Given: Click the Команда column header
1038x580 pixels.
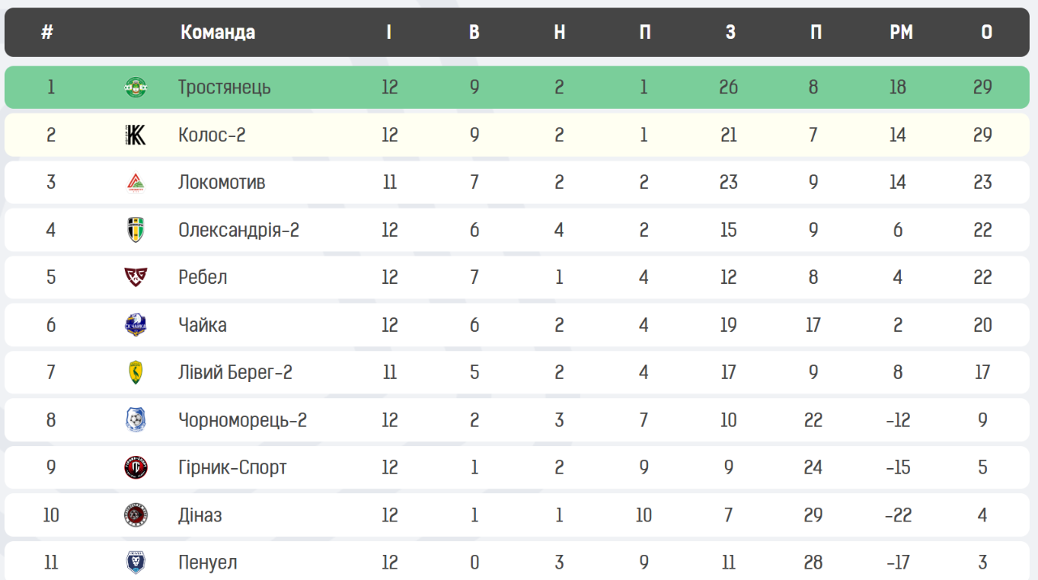Looking at the screenshot, I should (x=217, y=32).
